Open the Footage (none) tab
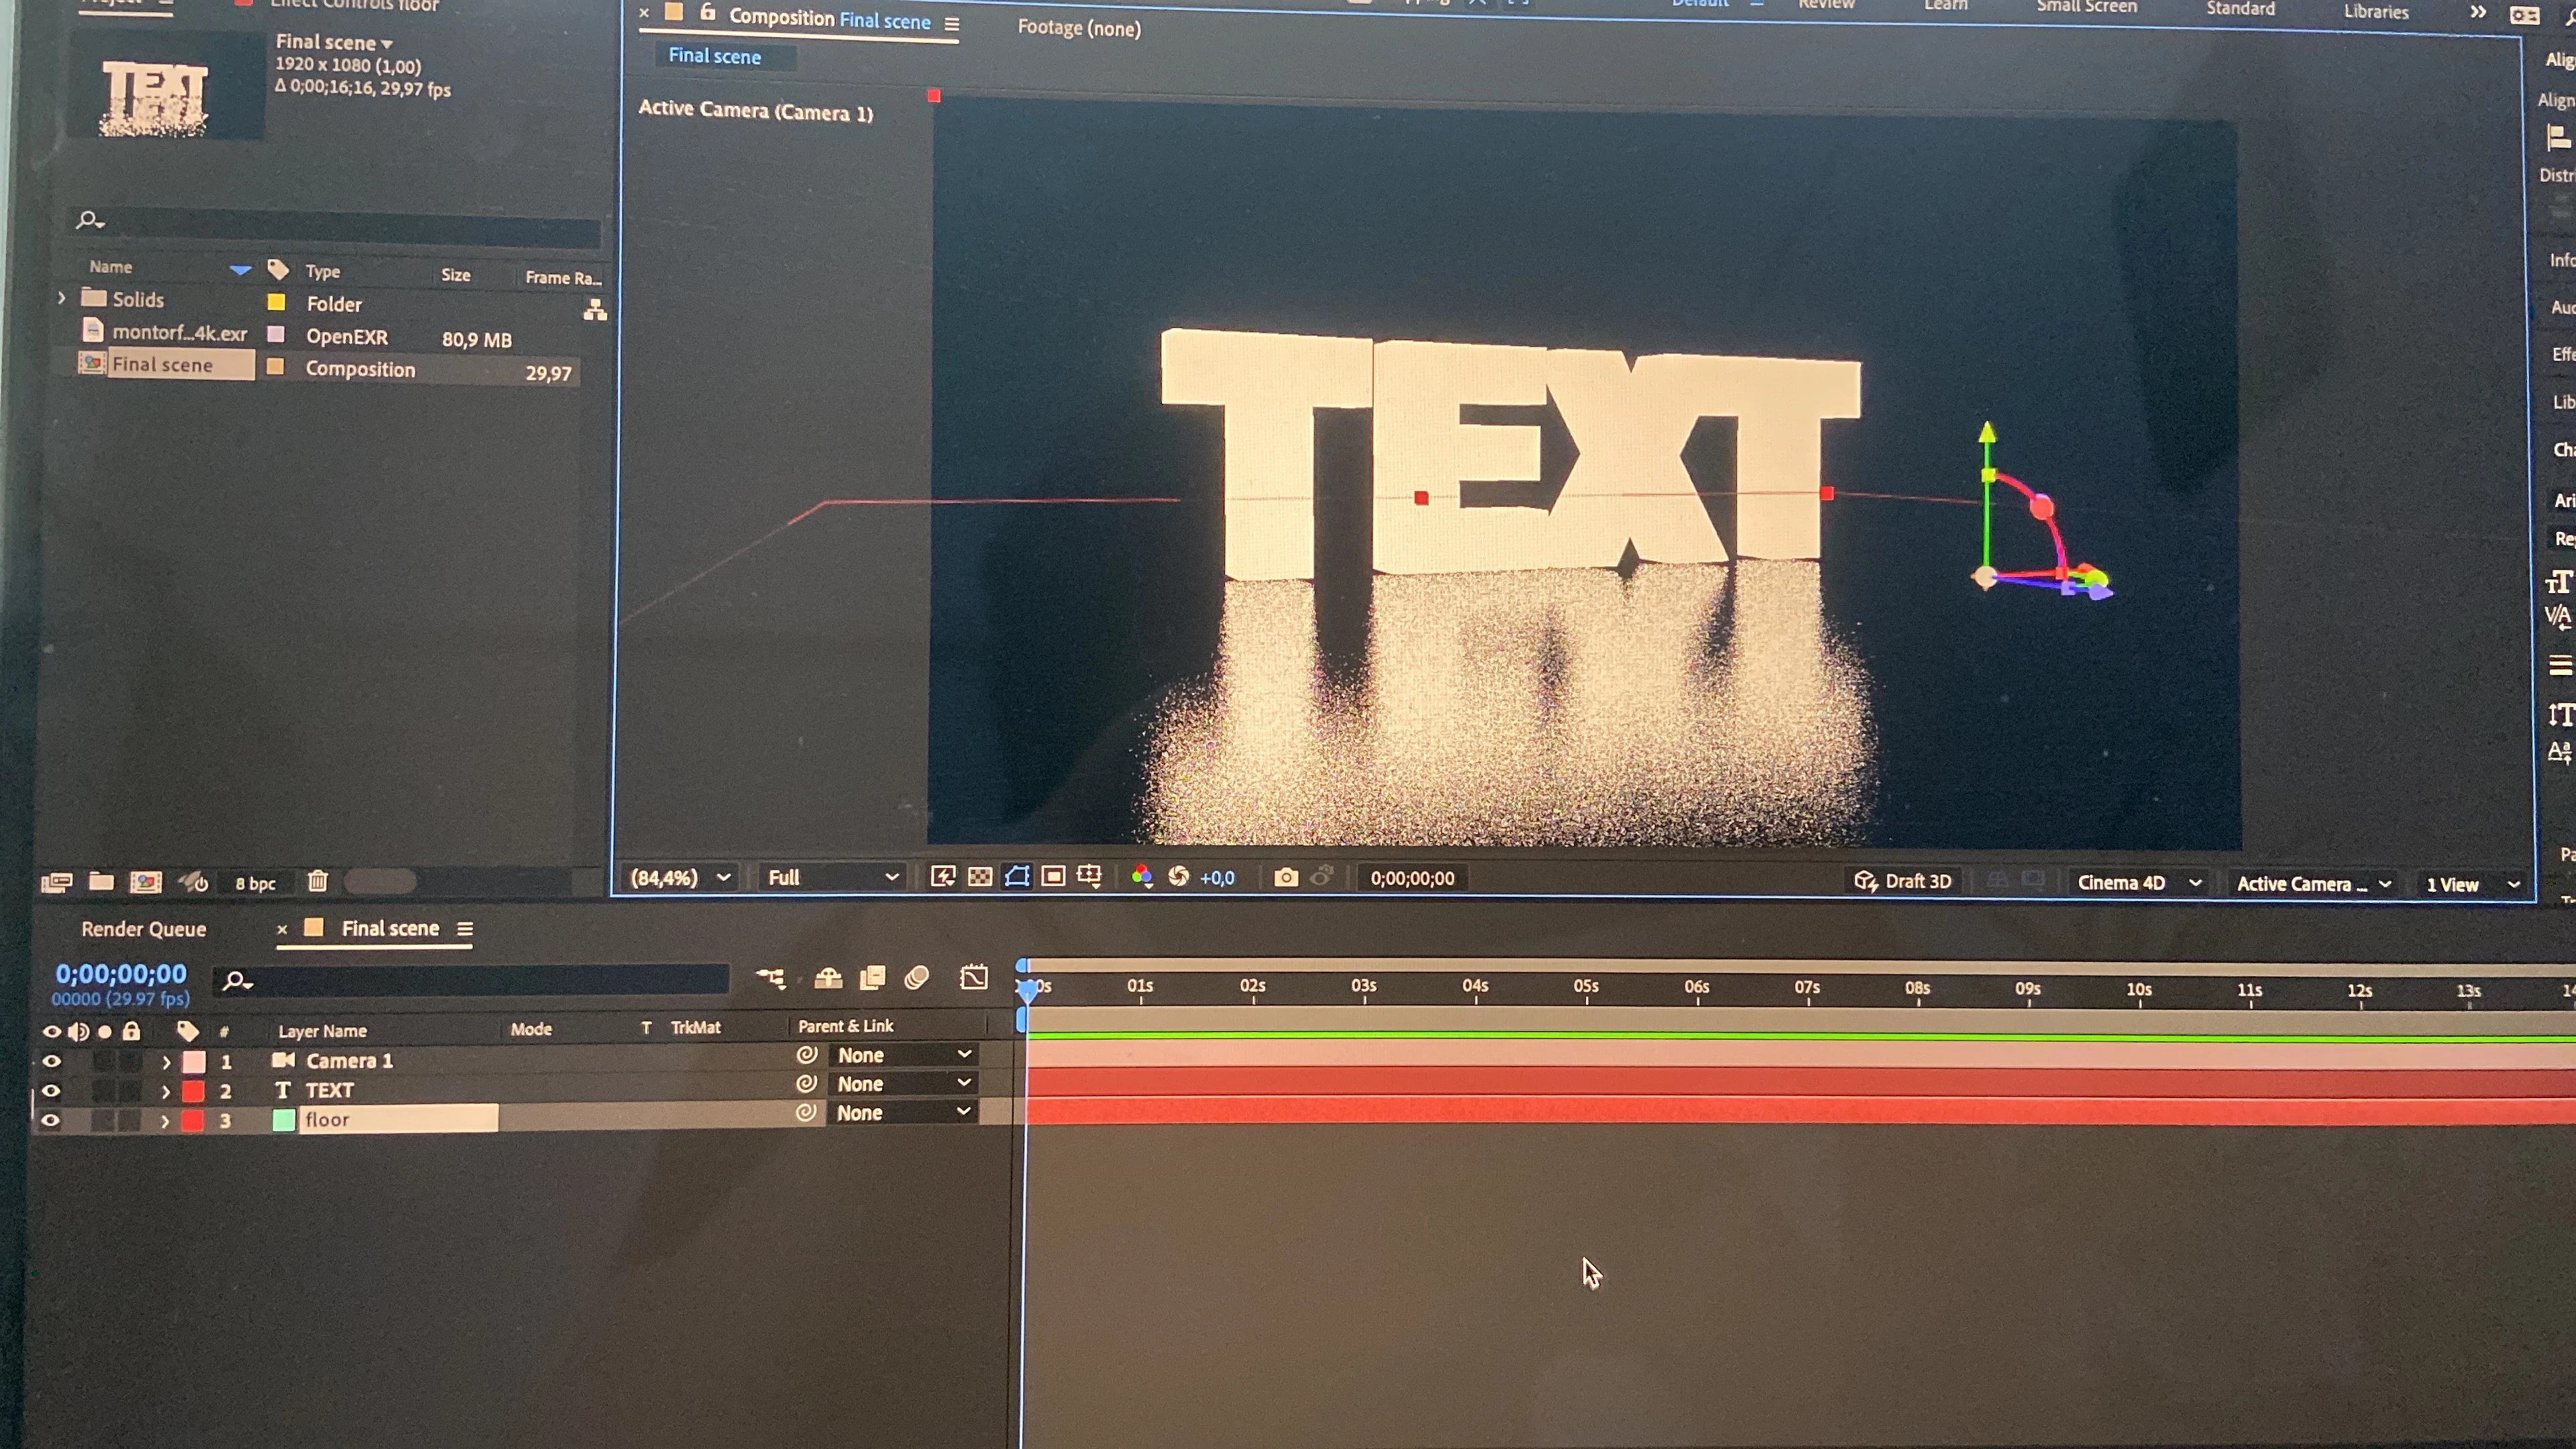Viewport: 2576px width, 1449px height. click(1078, 28)
